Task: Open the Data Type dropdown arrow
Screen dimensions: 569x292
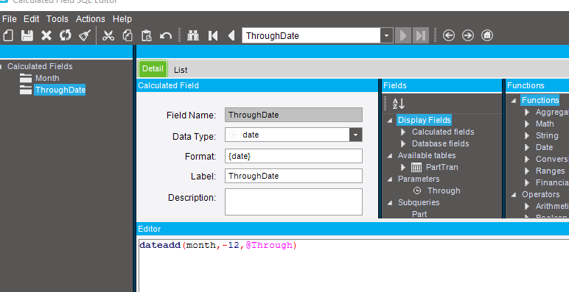Action: pyautogui.click(x=355, y=135)
